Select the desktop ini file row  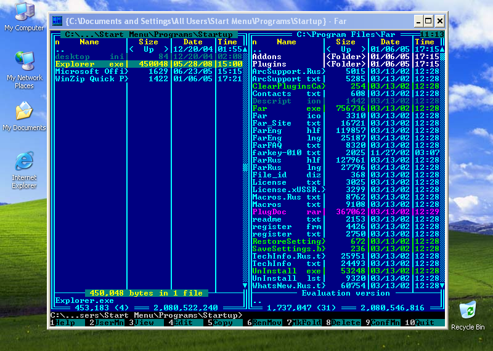click(x=149, y=57)
